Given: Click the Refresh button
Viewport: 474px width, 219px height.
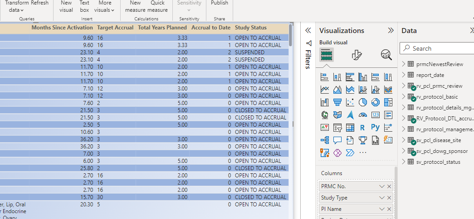Looking at the screenshot, I should point(39,3).
